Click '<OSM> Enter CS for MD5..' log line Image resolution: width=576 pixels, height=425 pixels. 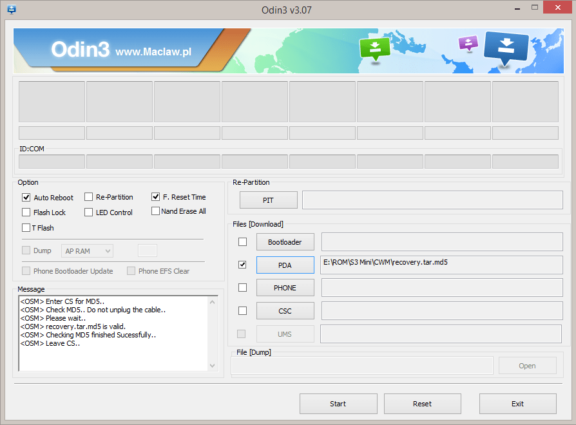(x=62, y=301)
